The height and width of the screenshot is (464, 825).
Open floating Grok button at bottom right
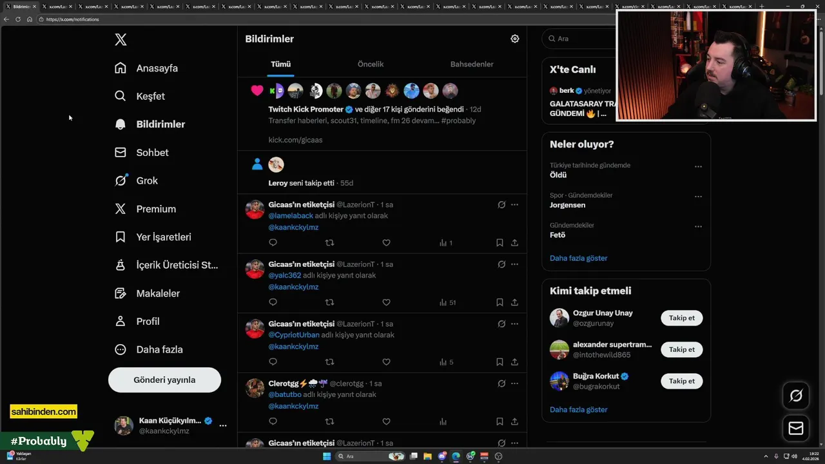[x=796, y=396]
